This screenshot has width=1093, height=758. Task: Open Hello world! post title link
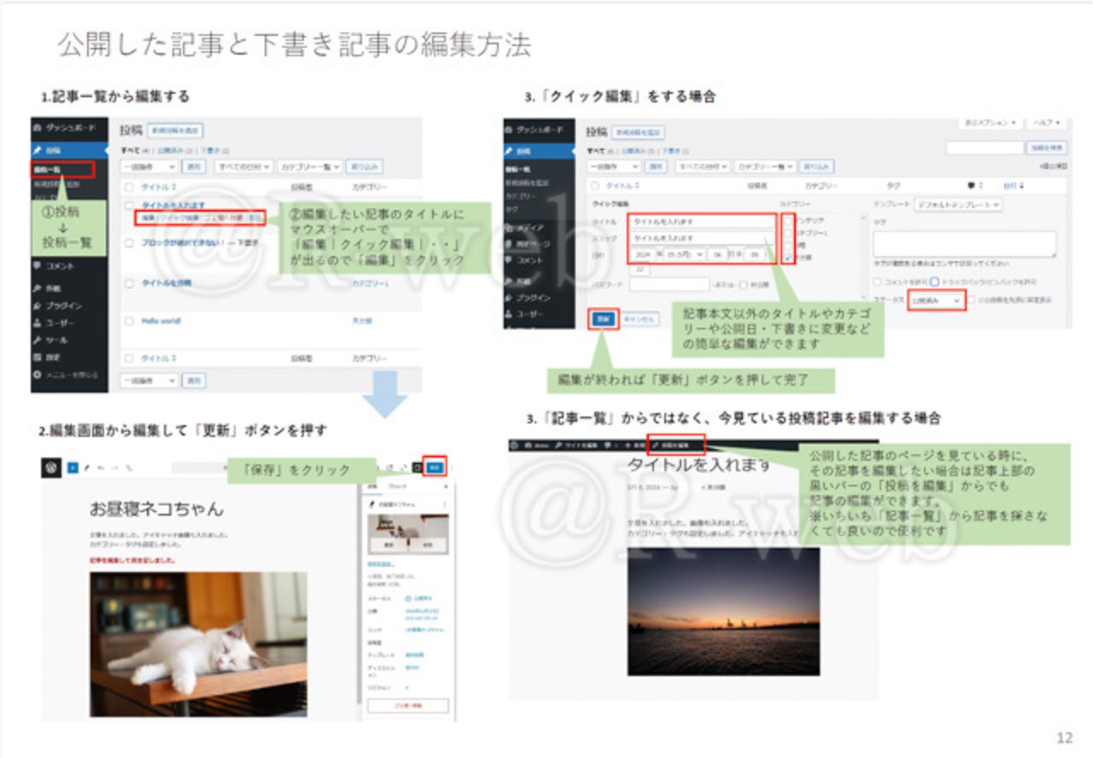(161, 321)
